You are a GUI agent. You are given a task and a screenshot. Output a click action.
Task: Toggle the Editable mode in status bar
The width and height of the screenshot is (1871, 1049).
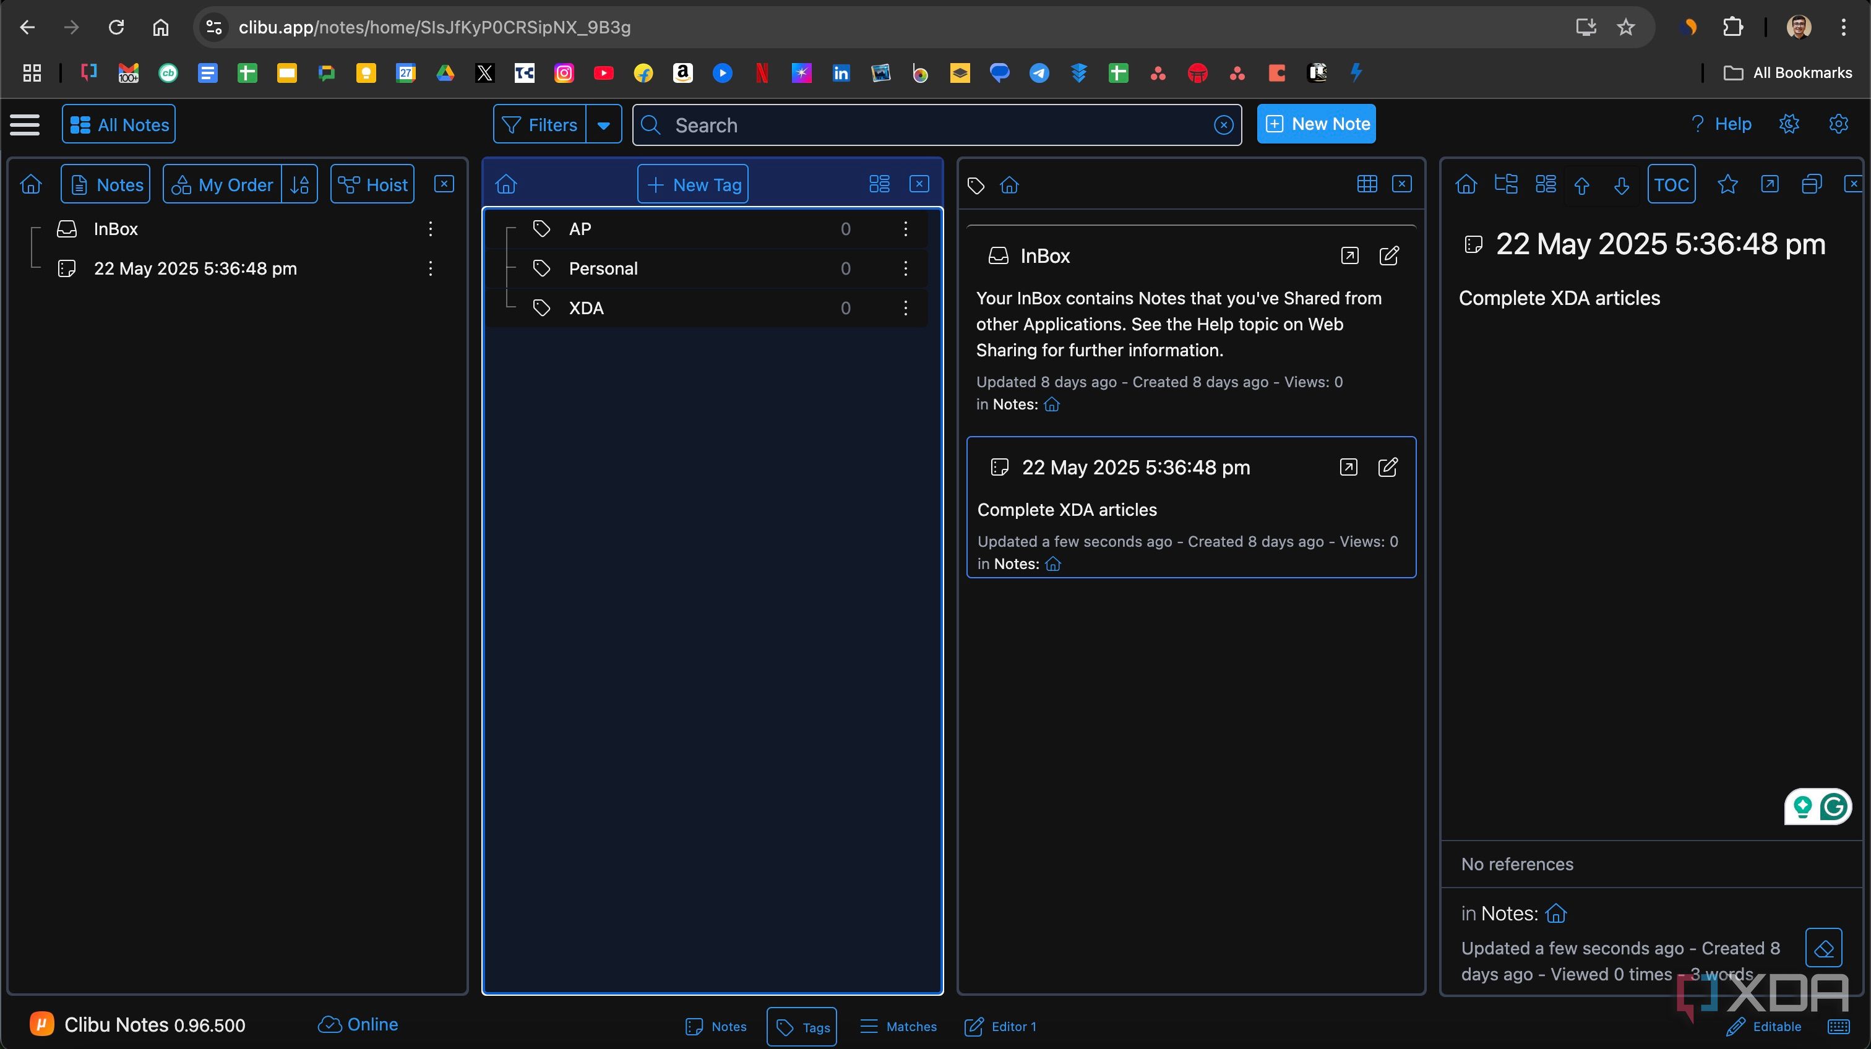pyautogui.click(x=1764, y=1027)
